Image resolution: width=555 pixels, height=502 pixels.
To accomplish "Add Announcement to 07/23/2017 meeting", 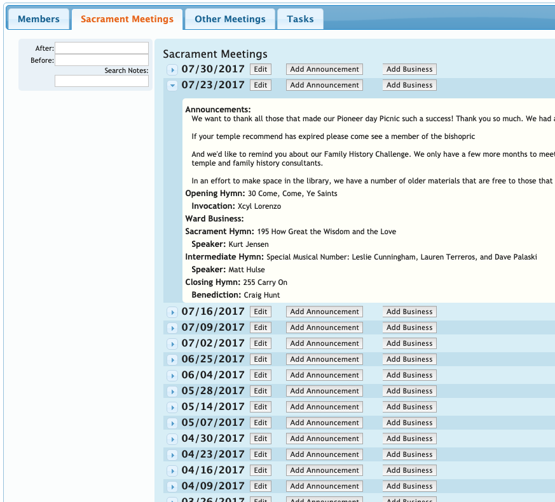I will pyautogui.click(x=325, y=85).
